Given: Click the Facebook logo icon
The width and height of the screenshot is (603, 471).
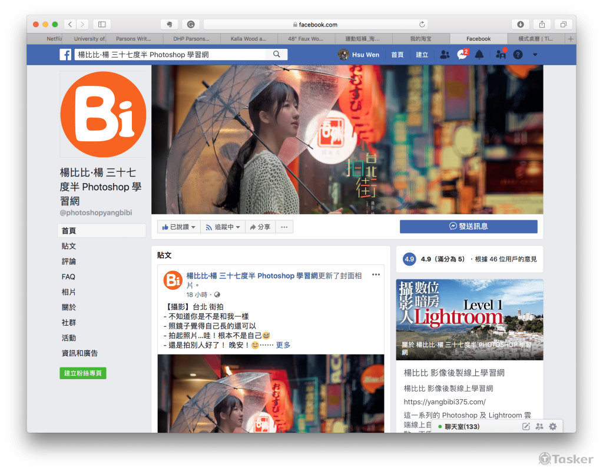Looking at the screenshot, I should pos(65,55).
